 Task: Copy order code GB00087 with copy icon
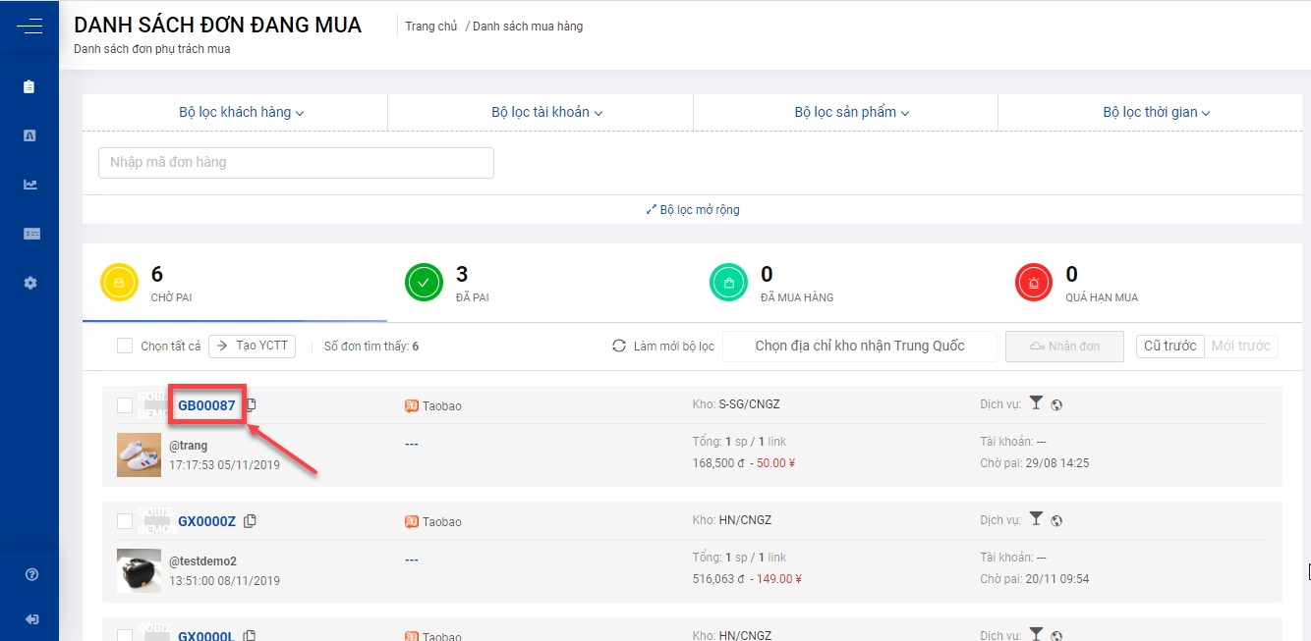(x=252, y=405)
